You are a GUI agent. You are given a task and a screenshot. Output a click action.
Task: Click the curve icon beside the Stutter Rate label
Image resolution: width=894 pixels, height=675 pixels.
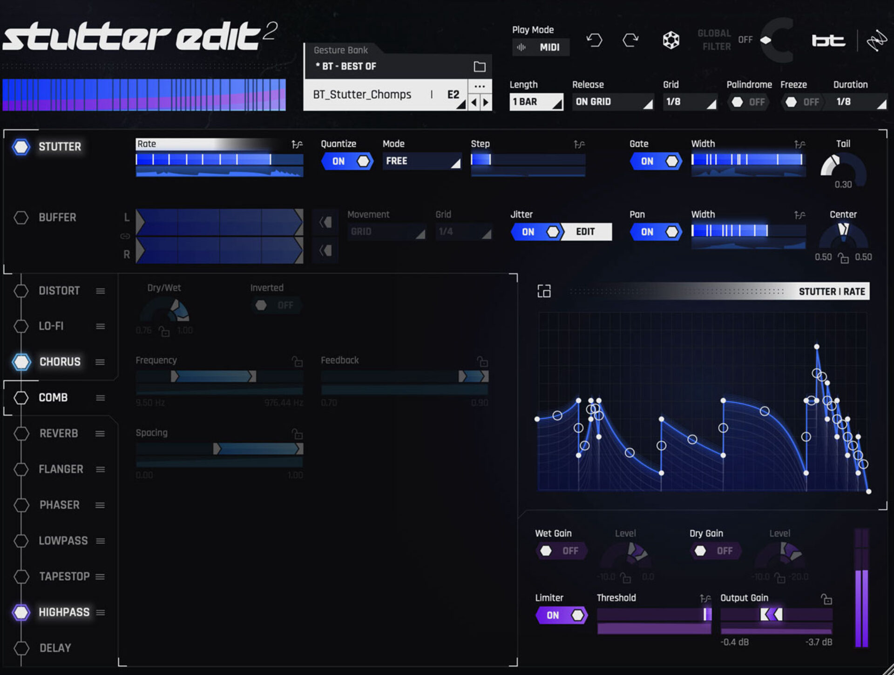click(x=297, y=144)
